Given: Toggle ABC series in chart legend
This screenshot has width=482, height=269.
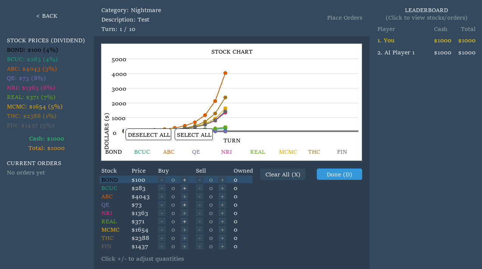Looking at the screenshot, I should (x=169, y=152).
